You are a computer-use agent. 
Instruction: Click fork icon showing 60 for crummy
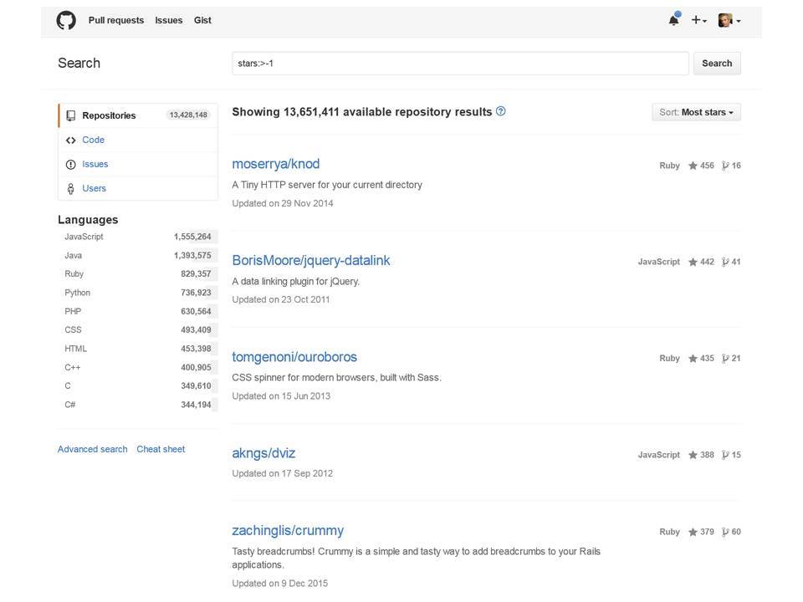725,532
